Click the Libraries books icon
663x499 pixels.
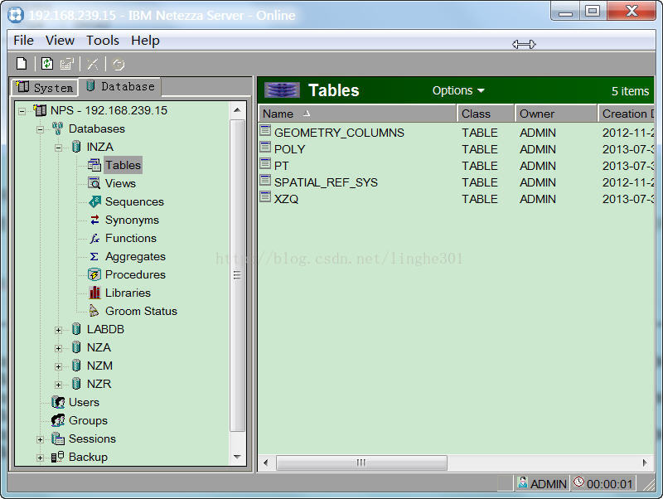[x=94, y=293]
